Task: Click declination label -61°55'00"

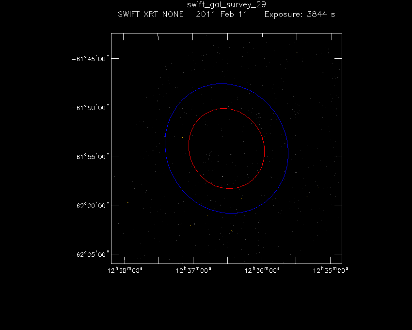Action: coord(90,157)
